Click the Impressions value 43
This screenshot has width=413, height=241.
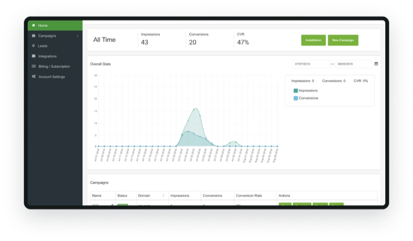pos(145,42)
